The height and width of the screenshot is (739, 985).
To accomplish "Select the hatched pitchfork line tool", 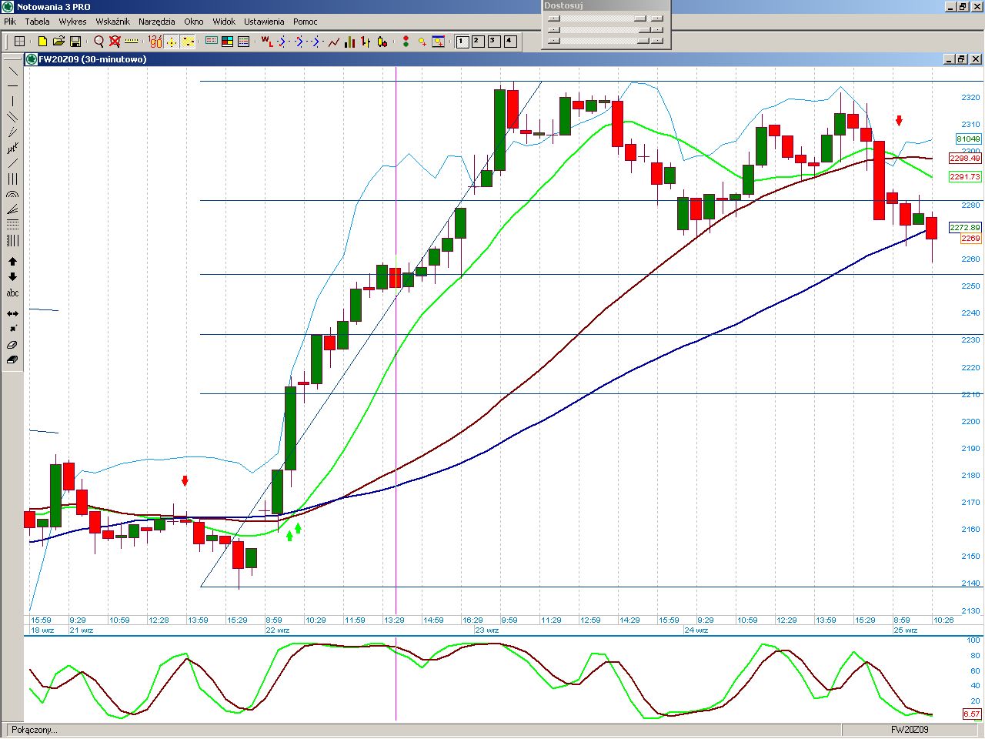I will pos(12,148).
